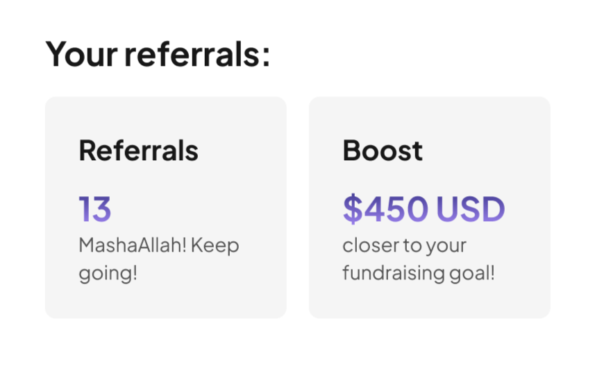Click the word 'fundraising' in Boost card
The height and width of the screenshot is (391, 595).
394,272
